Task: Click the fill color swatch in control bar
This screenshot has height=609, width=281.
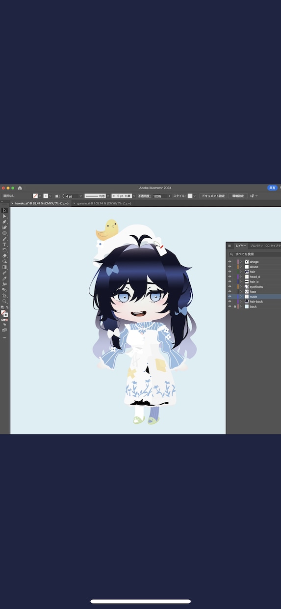Action: tap(35, 196)
